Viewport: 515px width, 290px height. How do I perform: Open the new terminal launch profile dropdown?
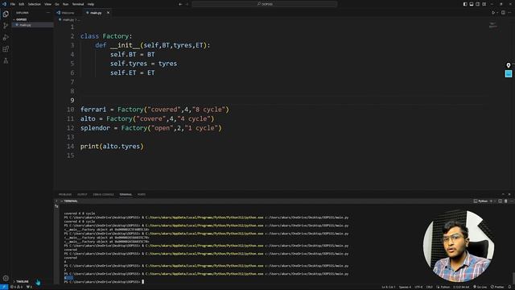coord(495,201)
